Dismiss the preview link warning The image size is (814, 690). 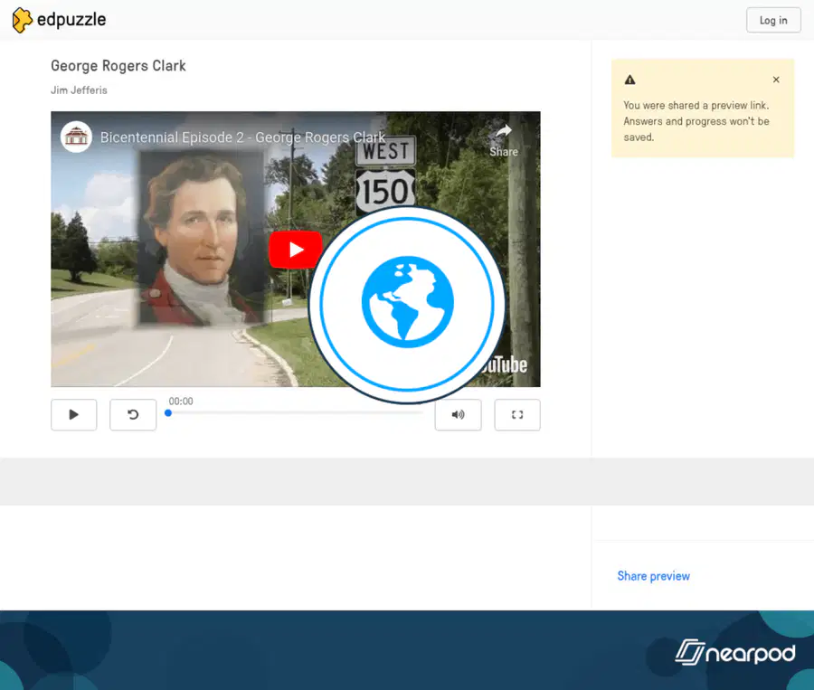[x=776, y=80]
